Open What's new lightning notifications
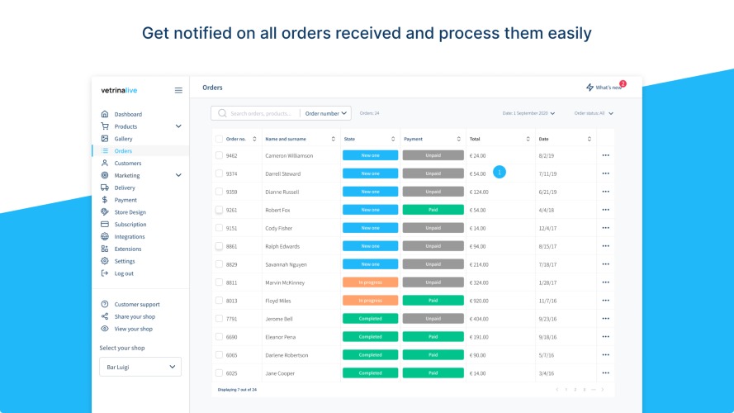The image size is (734, 413). (x=604, y=87)
